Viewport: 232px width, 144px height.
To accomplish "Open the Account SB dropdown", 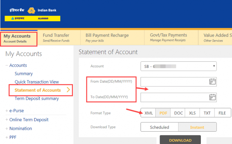I will (179, 66).
